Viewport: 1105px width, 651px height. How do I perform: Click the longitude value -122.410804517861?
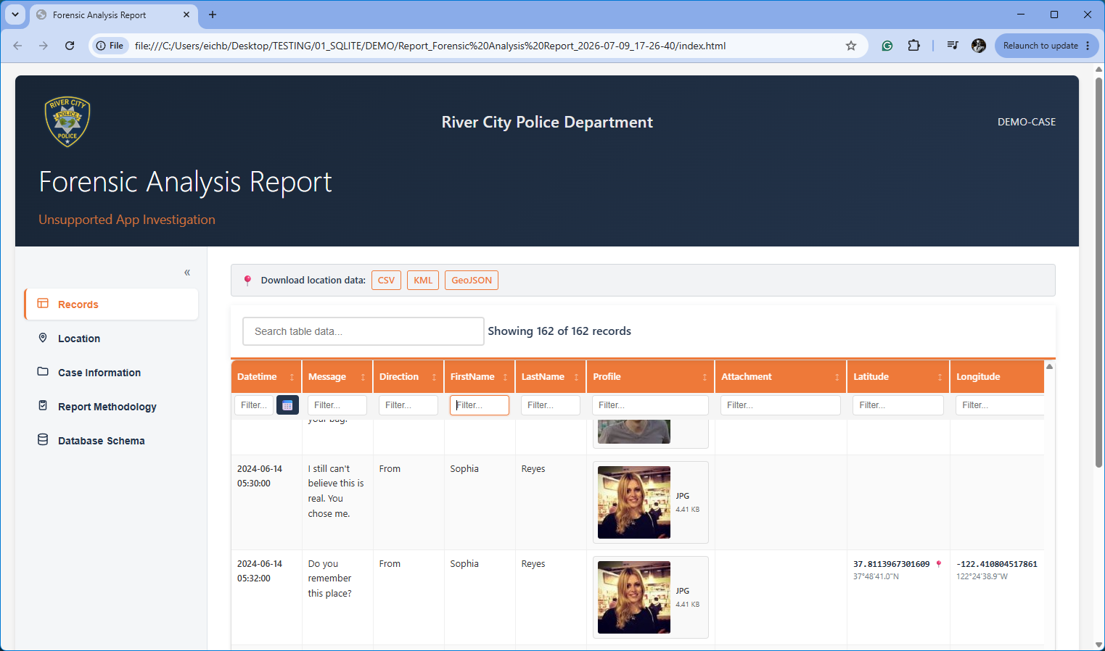pos(997,564)
